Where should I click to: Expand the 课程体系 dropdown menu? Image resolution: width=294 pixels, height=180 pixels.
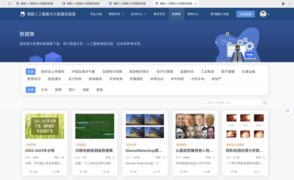click(116, 14)
